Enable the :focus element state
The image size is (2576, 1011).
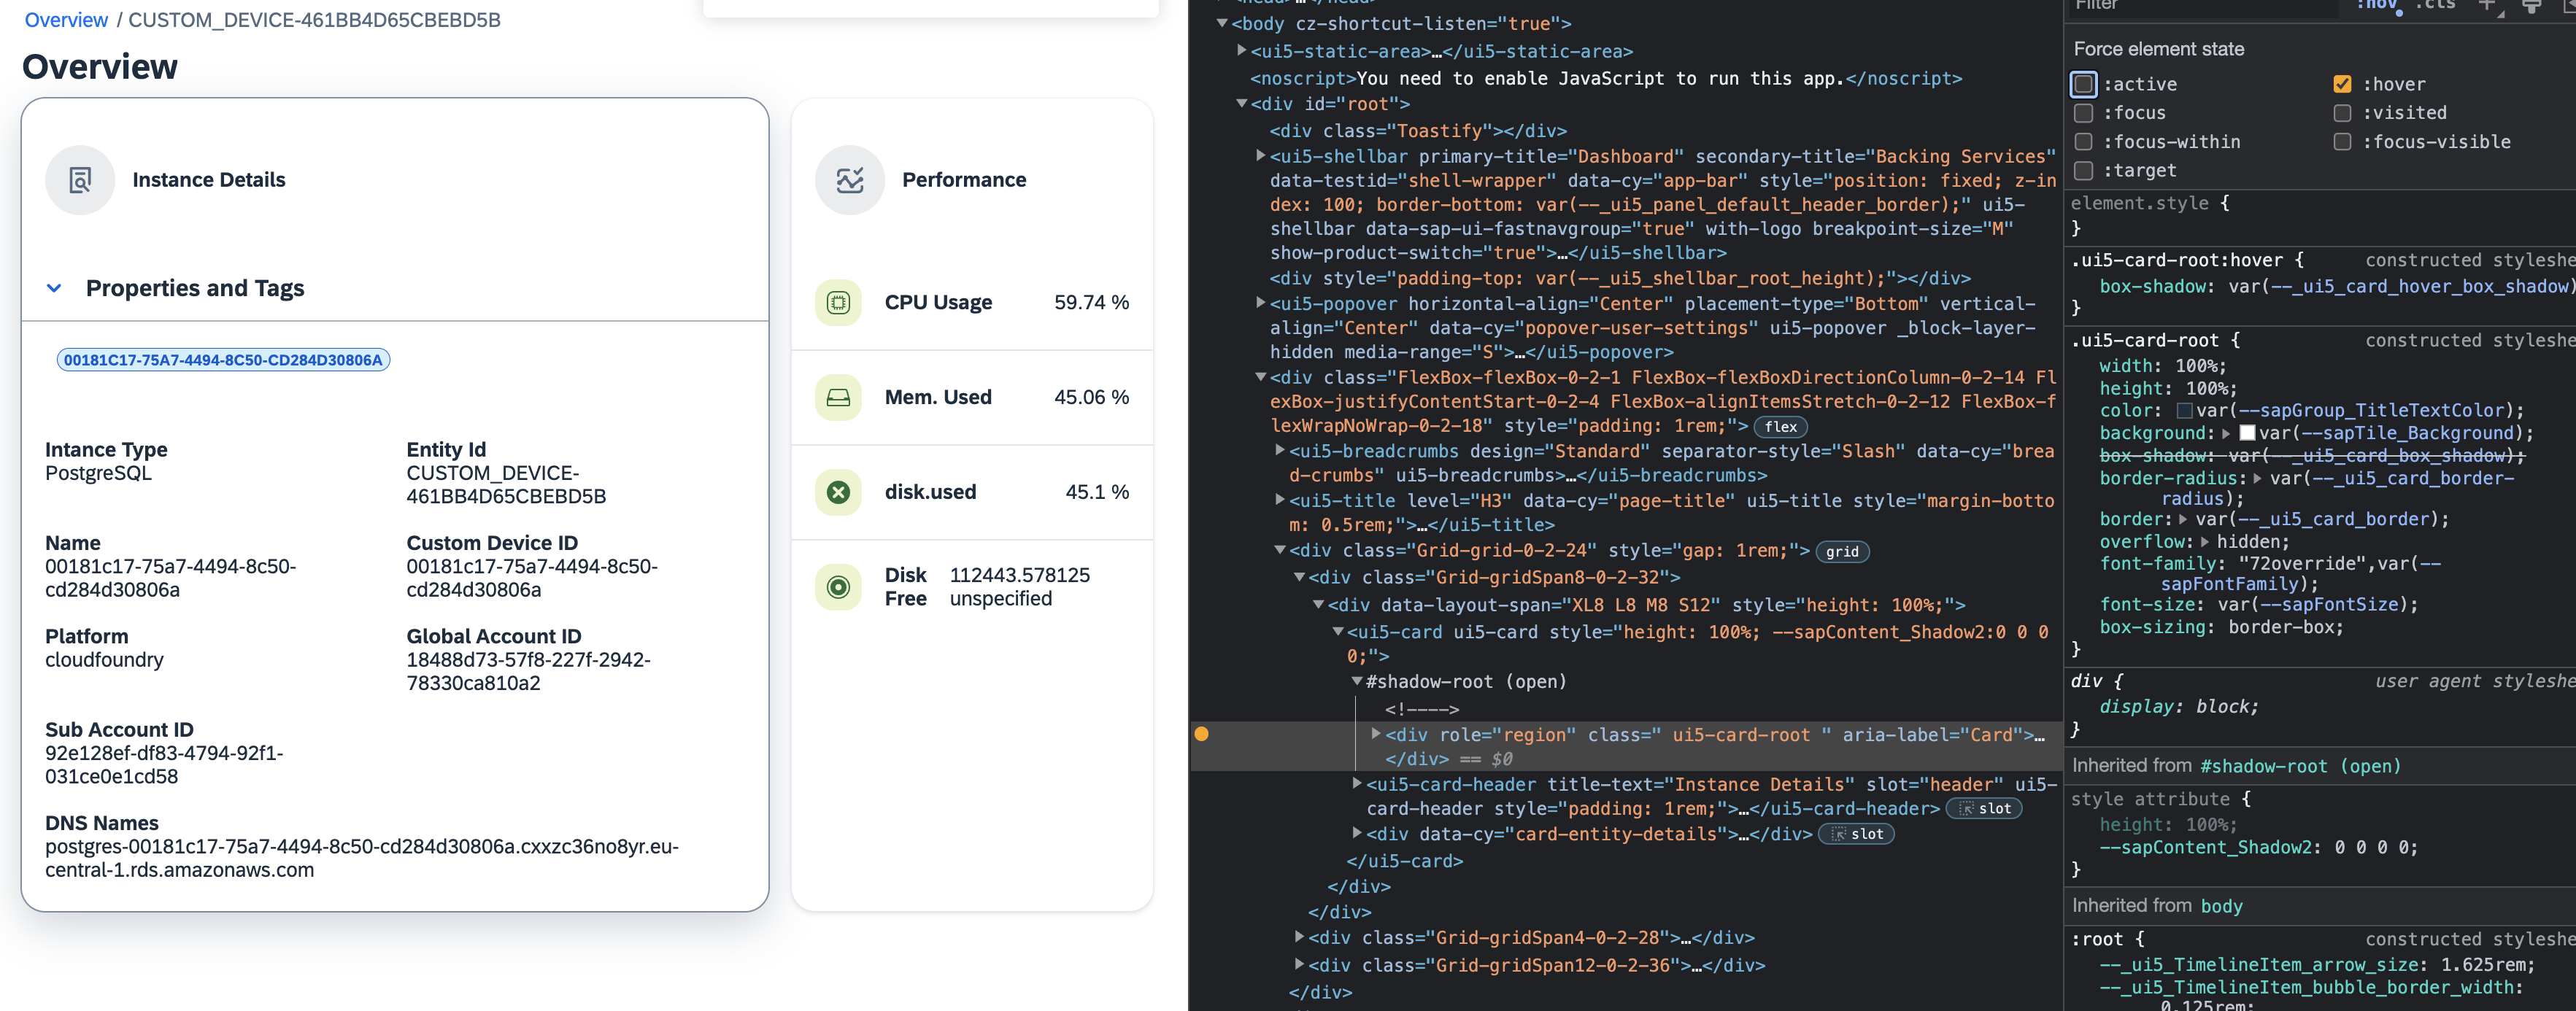pos(2084,113)
